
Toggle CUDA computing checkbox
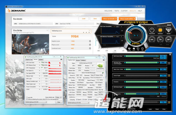click(x=83, y=99)
